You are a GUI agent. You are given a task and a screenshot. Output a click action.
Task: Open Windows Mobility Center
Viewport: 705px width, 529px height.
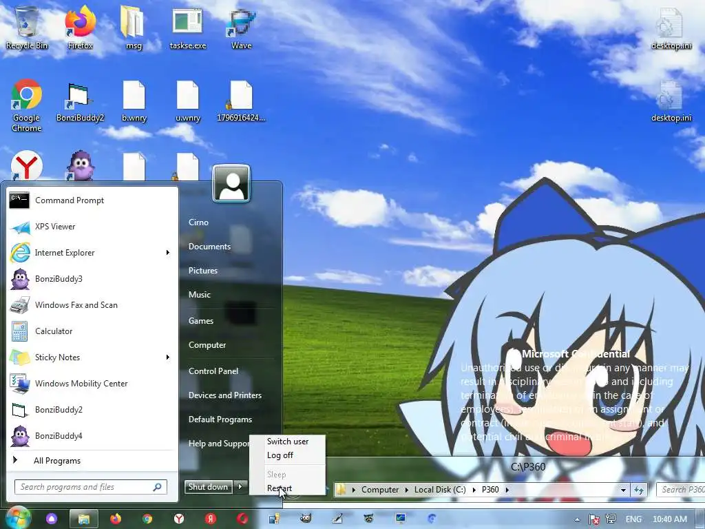pyautogui.click(x=92, y=383)
